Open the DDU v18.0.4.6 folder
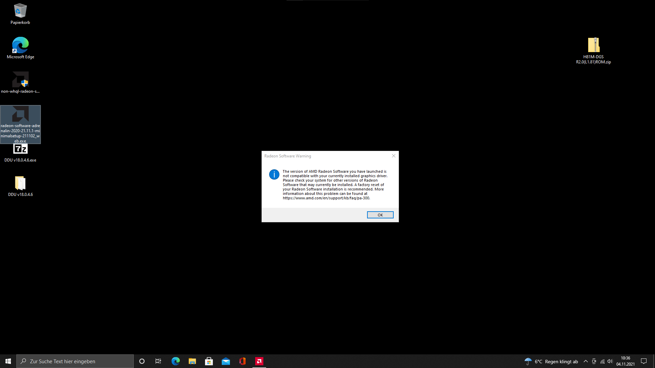This screenshot has height=368, width=655. (20, 183)
